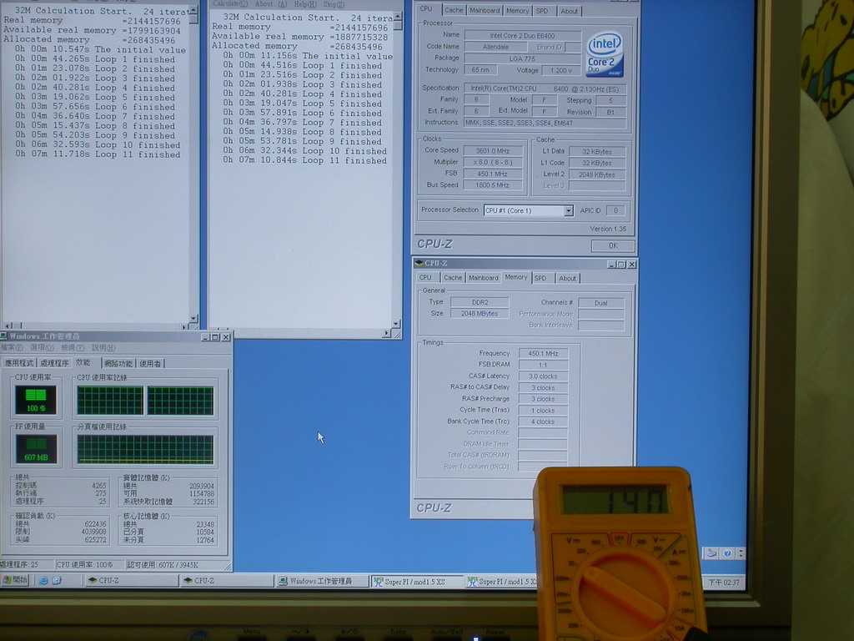
Task: Click the Intel Core 2 Duo E6400 name field
Action: 522,35
